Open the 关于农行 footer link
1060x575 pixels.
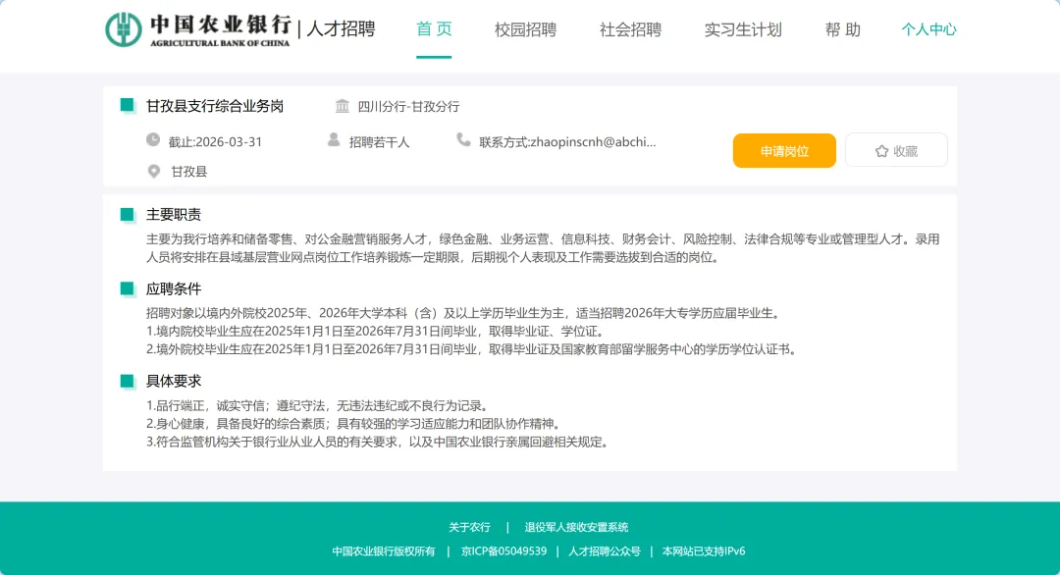(x=470, y=527)
